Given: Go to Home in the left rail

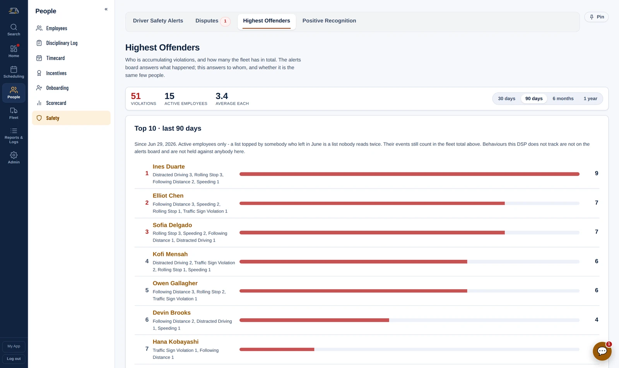Looking at the screenshot, I should pos(14,51).
